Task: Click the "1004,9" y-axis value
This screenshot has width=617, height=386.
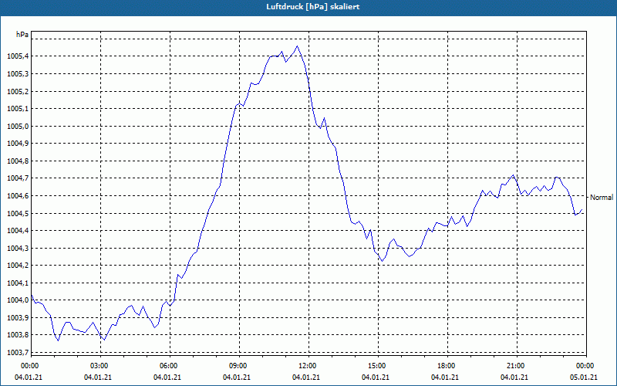Action: pos(18,144)
